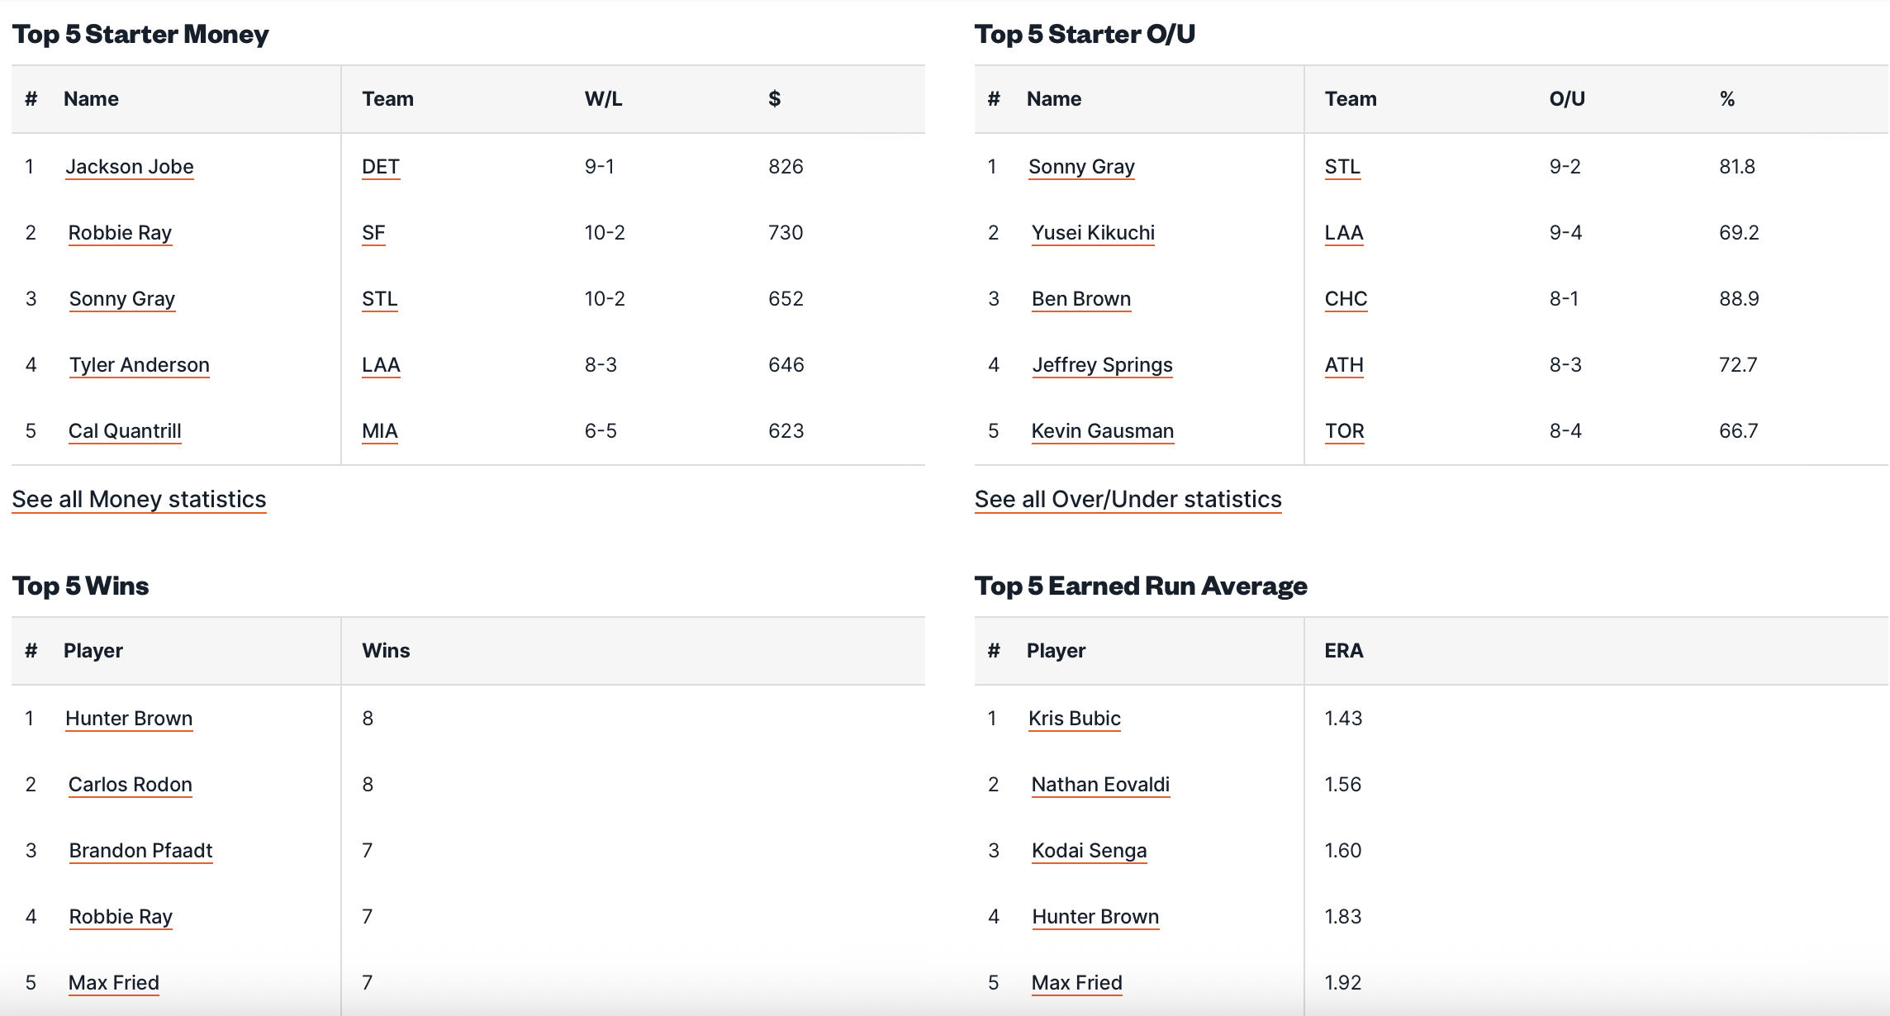
Task: Click the ATH team link
Action: click(x=1344, y=365)
